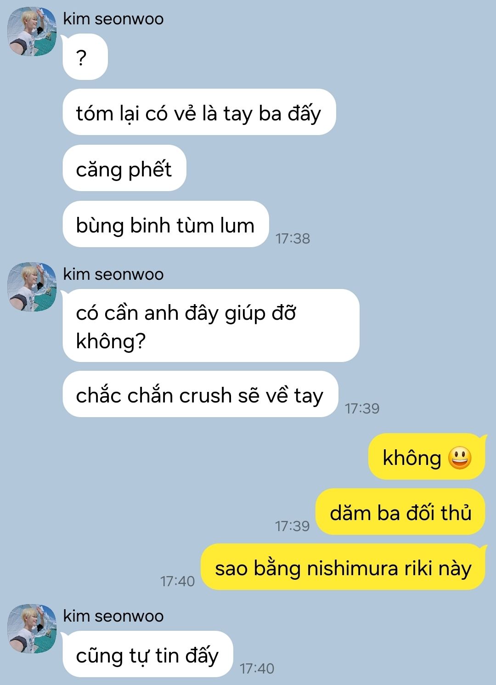Tap the bottom kim seonwoo profile picture
This screenshot has height=685, width=496.
click(32, 629)
